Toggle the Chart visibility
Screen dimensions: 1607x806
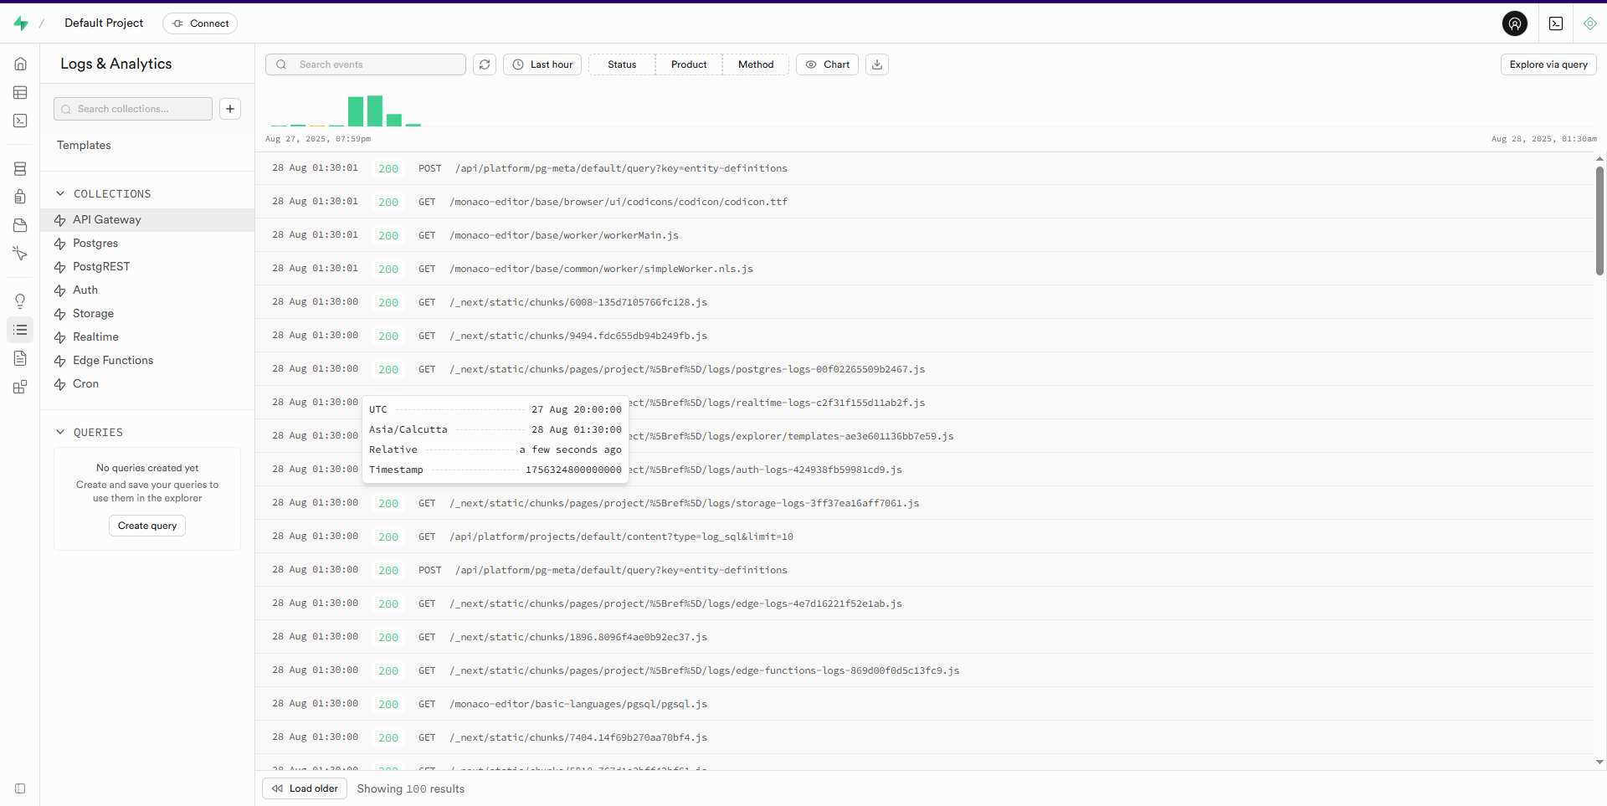827,64
